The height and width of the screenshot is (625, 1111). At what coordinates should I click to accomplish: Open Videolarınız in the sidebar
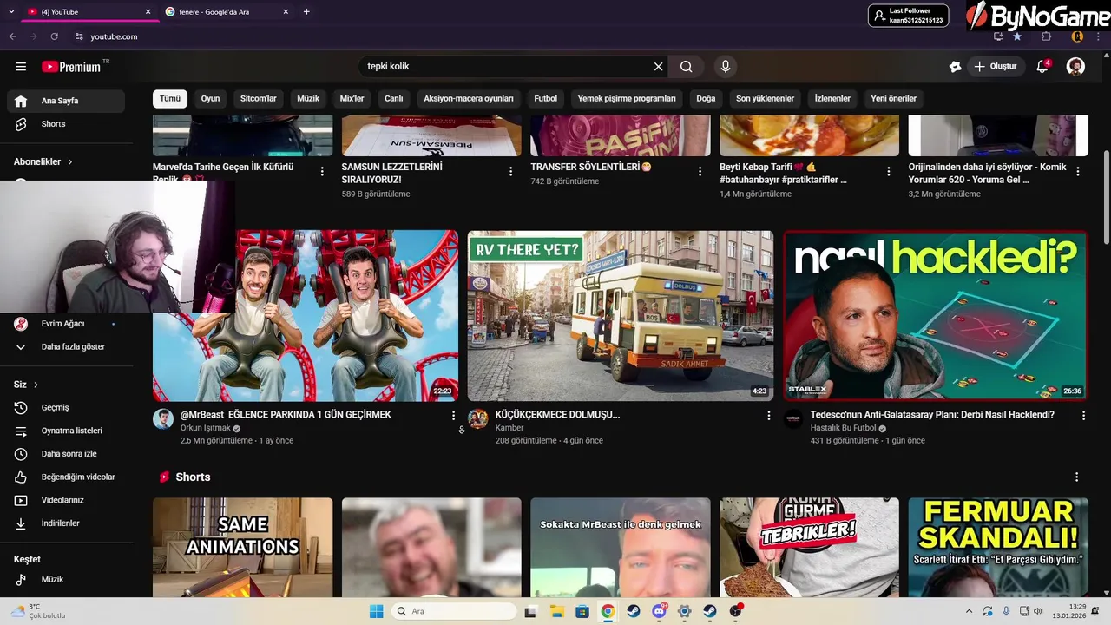[66, 500]
